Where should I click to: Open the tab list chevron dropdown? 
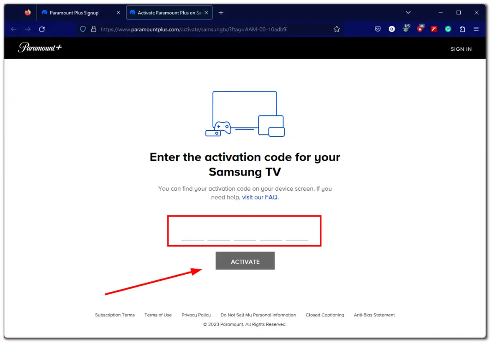pyautogui.click(x=408, y=12)
